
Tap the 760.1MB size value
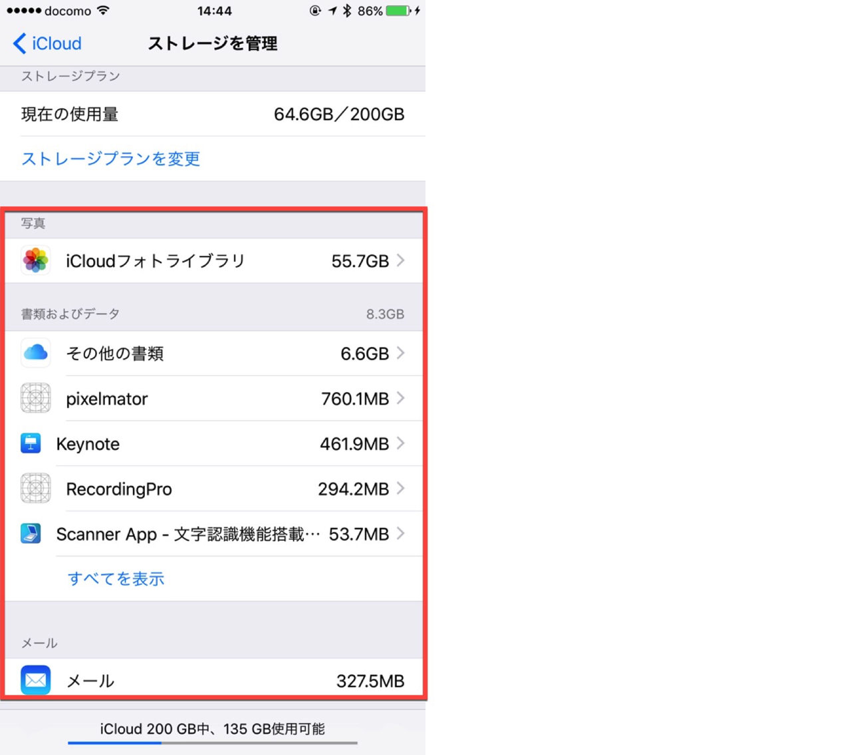(355, 399)
